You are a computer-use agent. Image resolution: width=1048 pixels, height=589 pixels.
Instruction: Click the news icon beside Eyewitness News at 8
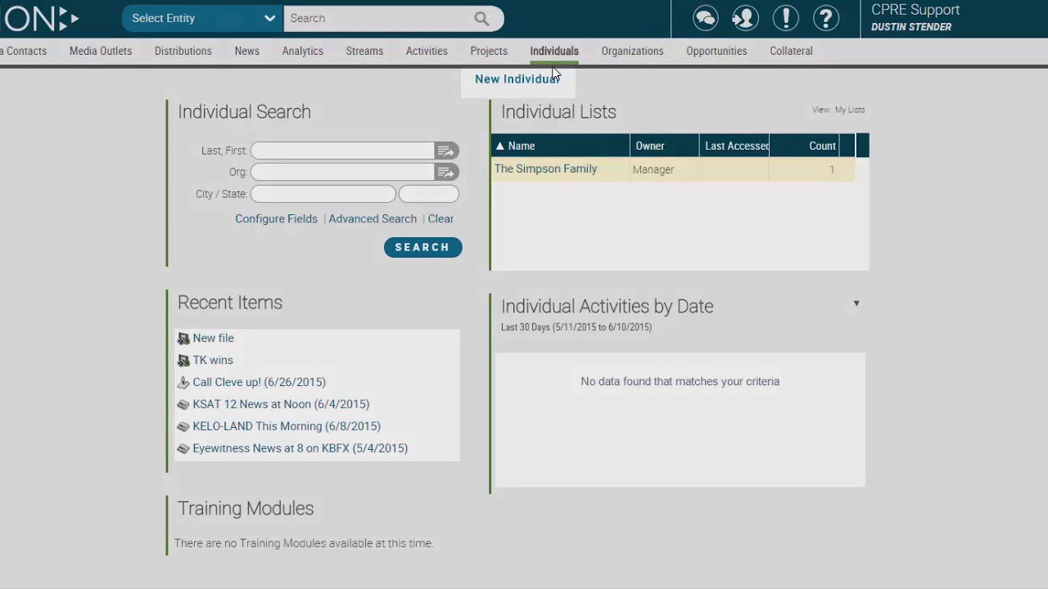click(x=183, y=449)
